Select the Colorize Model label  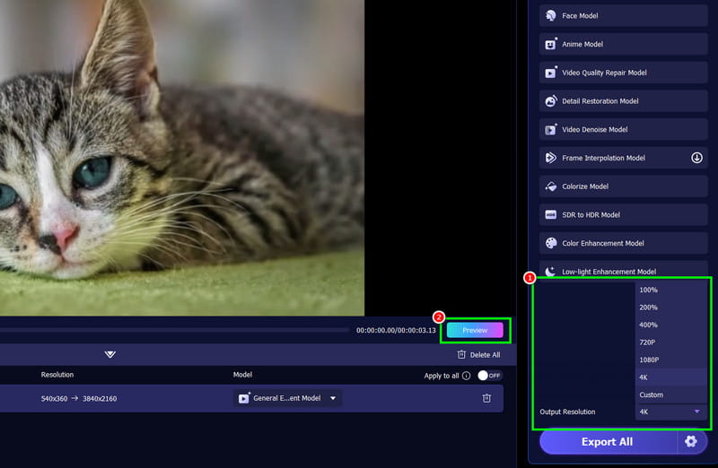585,186
